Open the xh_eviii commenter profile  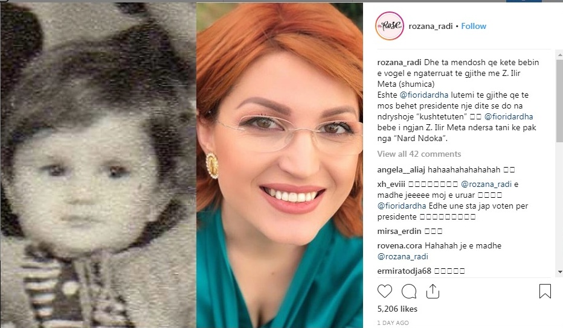pos(391,184)
